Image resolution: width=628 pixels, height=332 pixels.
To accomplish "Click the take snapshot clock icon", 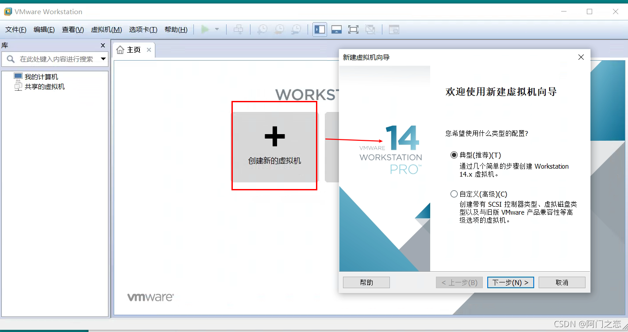I will coord(262,30).
